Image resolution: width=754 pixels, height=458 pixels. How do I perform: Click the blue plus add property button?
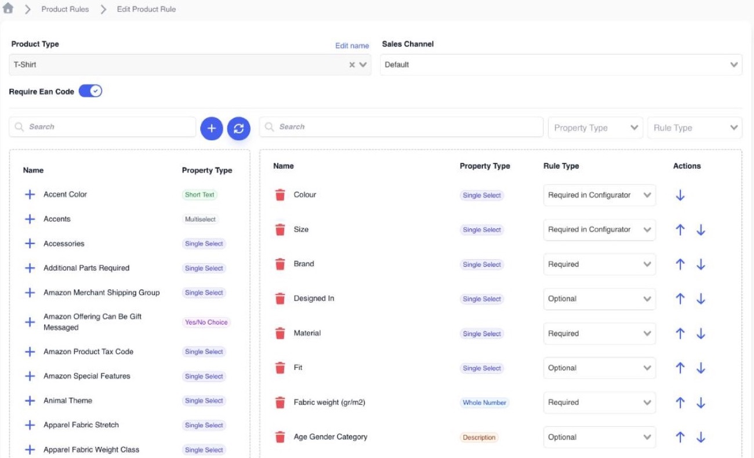212,128
